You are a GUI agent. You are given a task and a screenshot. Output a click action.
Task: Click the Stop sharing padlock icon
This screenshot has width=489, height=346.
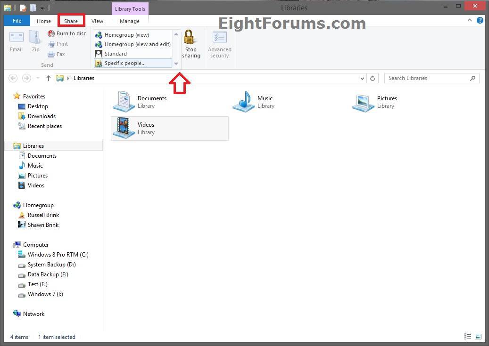pos(190,38)
